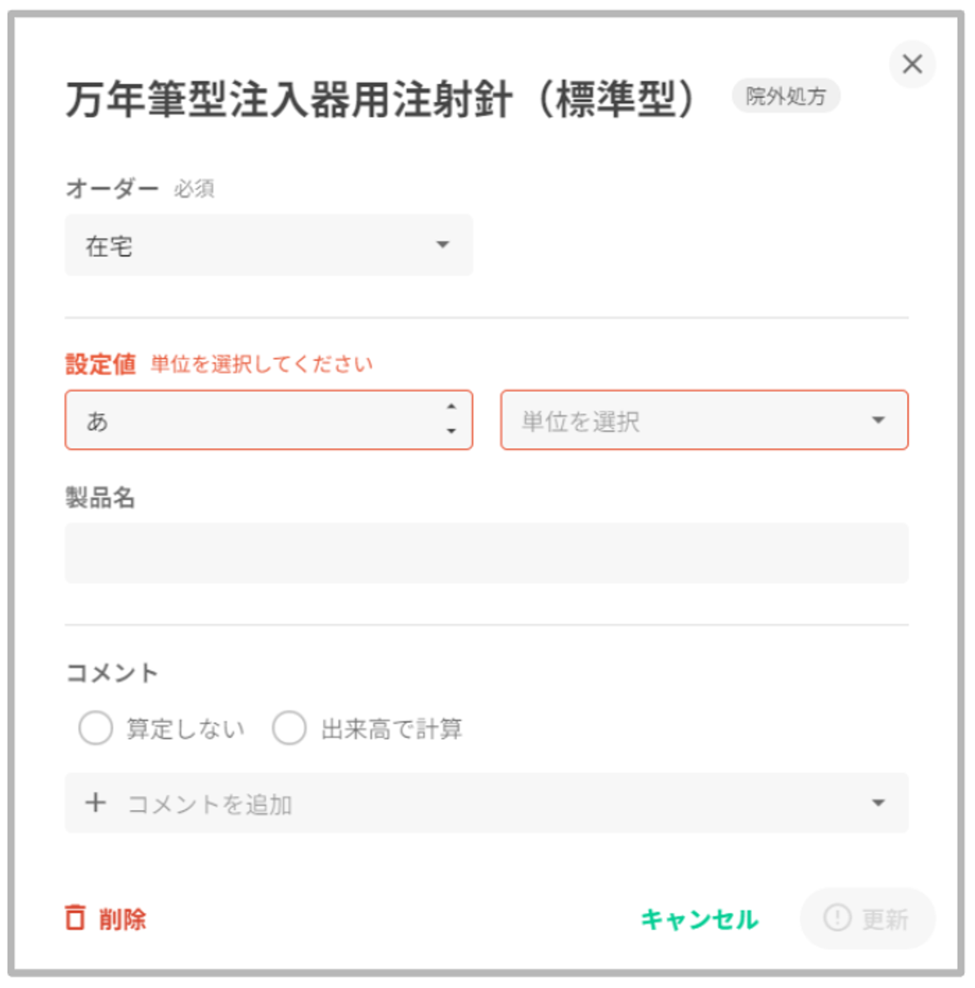Open the オーダー dropdown showing 在宅

(x=269, y=245)
